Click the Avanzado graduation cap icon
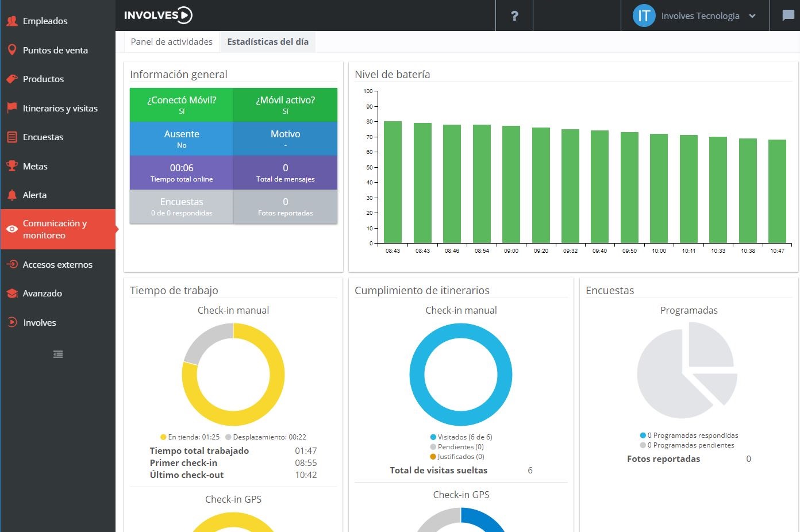 click(11, 294)
